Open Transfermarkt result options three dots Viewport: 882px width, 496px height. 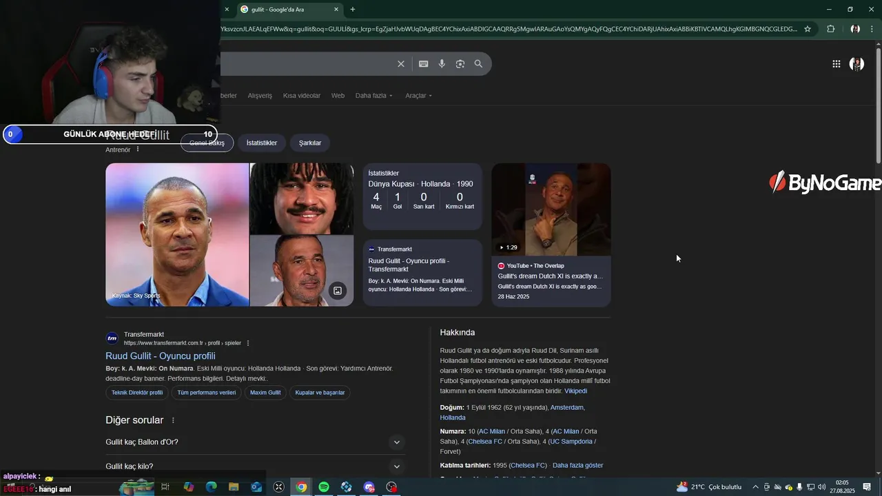(x=248, y=343)
